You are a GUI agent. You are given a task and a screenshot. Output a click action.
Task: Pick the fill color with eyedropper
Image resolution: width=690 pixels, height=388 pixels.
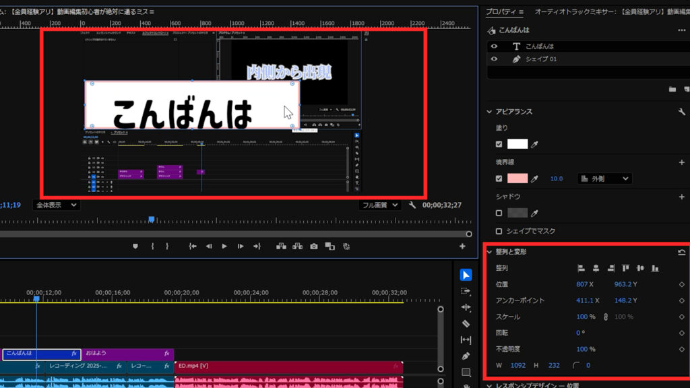click(536, 144)
